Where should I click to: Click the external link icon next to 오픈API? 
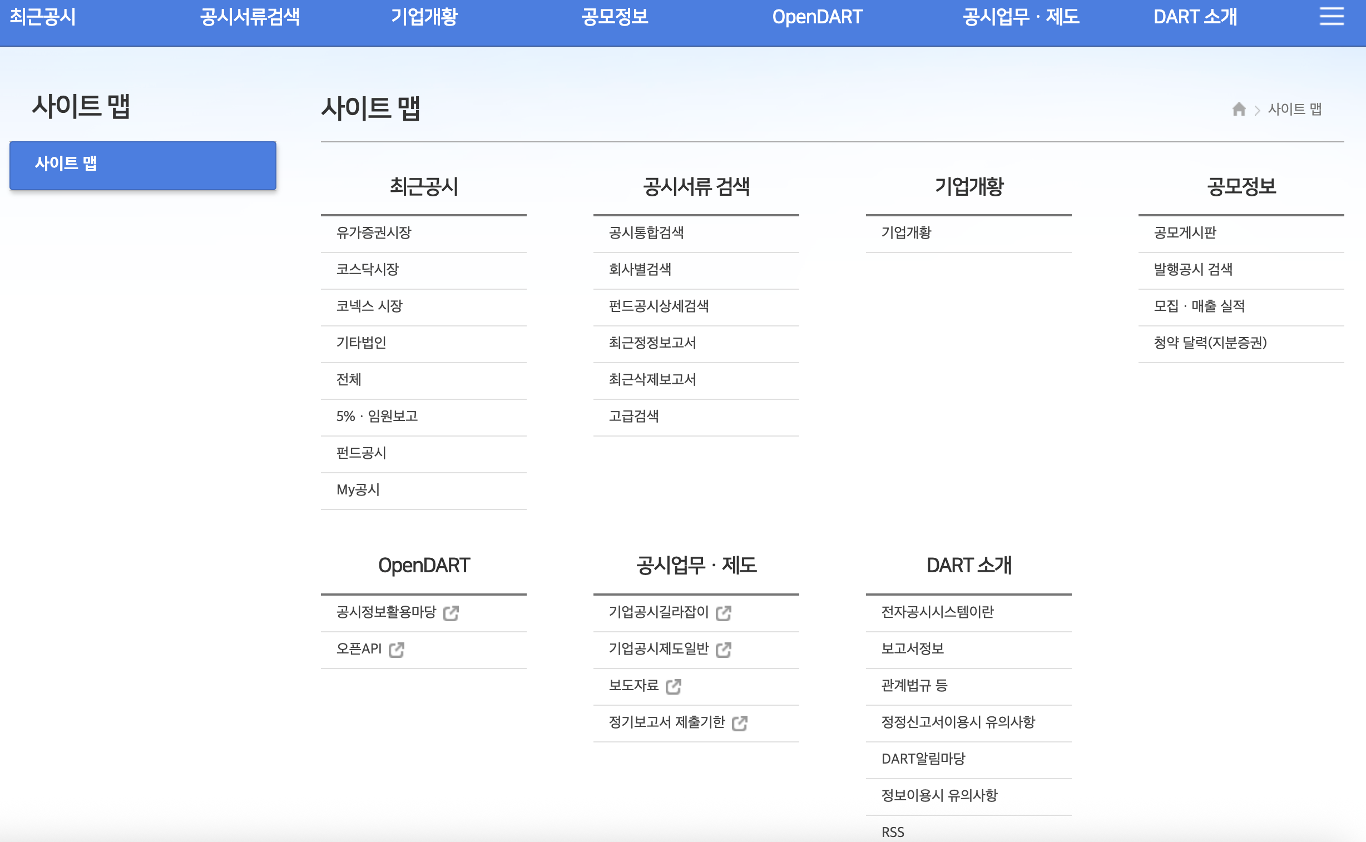(397, 650)
